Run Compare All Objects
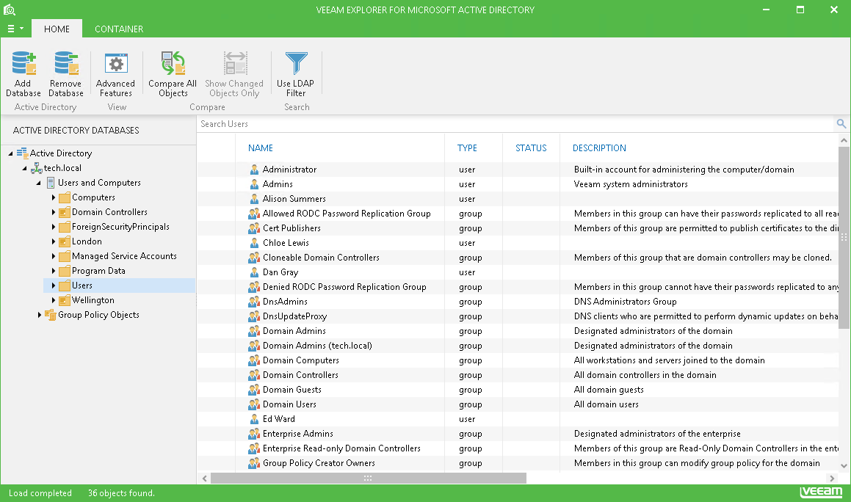 [x=173, y=74]
